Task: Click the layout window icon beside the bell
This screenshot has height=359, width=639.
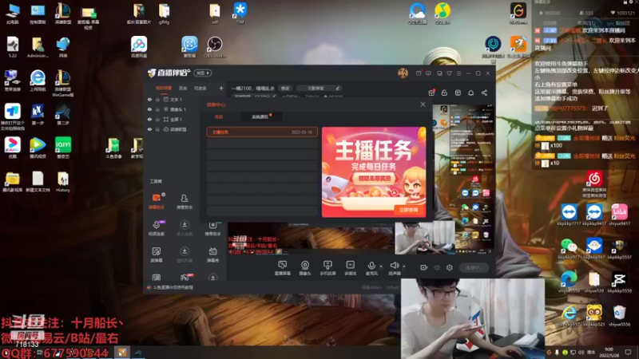Action: pyautogui.click(x=458, y=93)
